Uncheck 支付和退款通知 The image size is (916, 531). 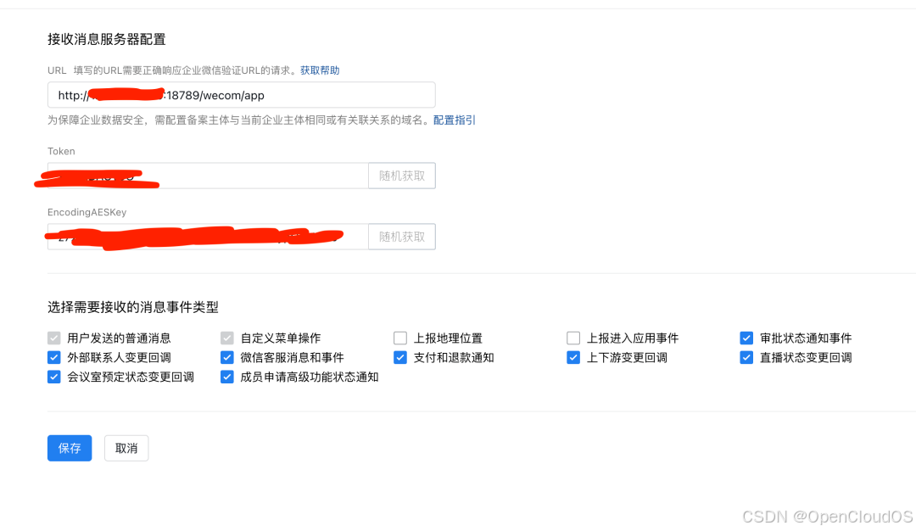[399, 357]
